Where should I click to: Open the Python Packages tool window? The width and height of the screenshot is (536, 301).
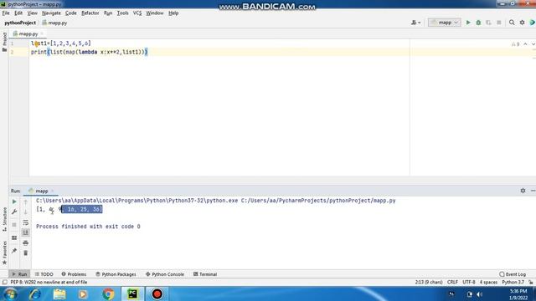[x=116, y=274]
